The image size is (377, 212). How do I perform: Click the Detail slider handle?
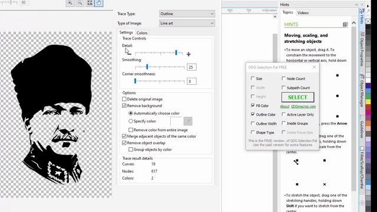pos(176,52)
